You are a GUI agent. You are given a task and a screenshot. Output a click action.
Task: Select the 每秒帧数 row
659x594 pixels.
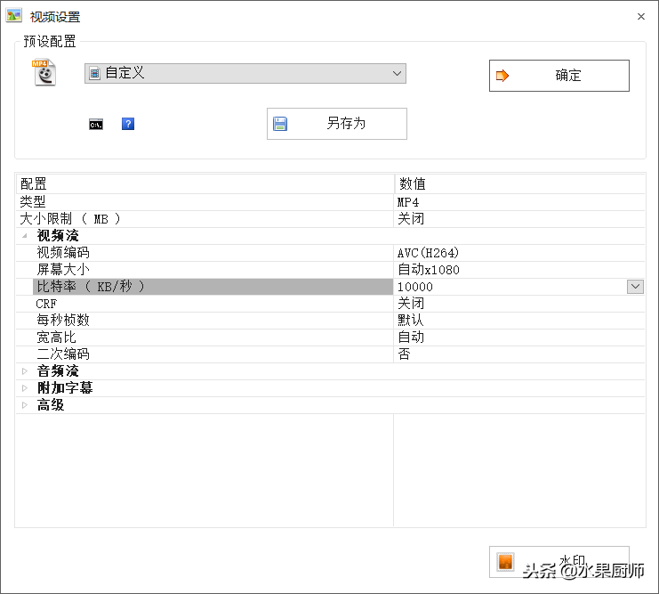[x=330, y=321]
